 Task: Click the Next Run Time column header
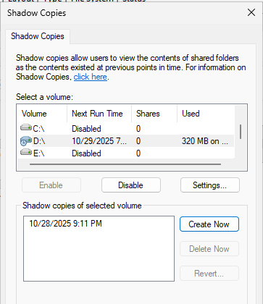[99, 114]
